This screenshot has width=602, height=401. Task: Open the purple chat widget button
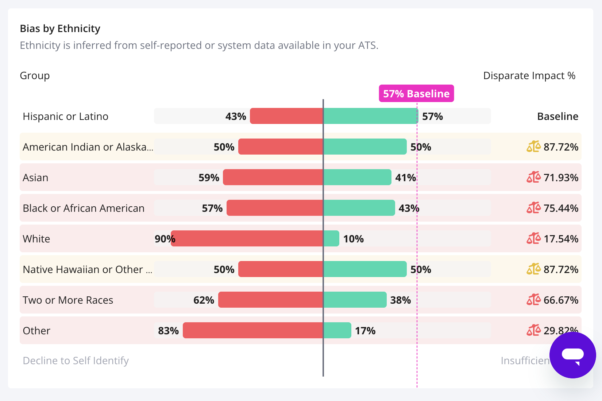572,355
